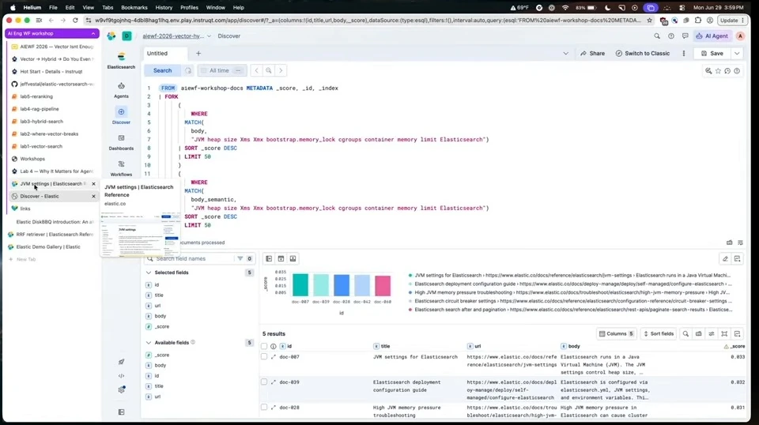Screen dimensions: 759x425
Task: Open Workflows in the side navigation
Action: click(x=121, y=168)
